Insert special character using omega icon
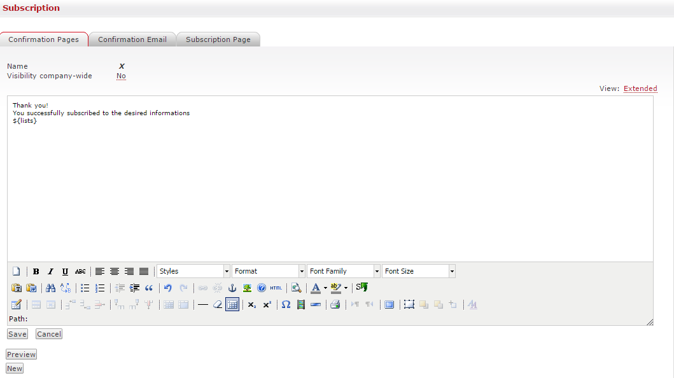The height and width of the screenshot is (378, 674). (286, 305)
